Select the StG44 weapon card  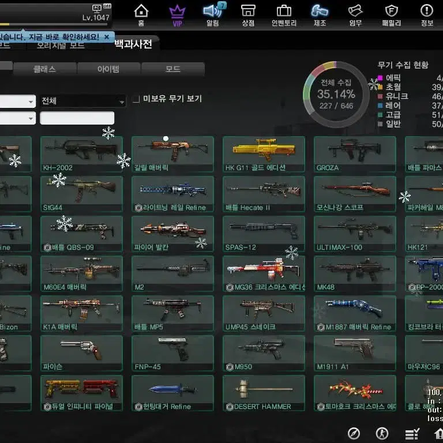point(82,194)
